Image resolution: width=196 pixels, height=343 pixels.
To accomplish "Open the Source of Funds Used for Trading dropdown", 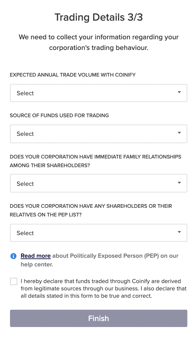I will click(x=99, y=134).
